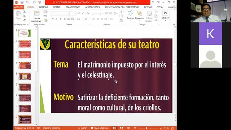Click Fit slide to window icon

pos(172,128)
